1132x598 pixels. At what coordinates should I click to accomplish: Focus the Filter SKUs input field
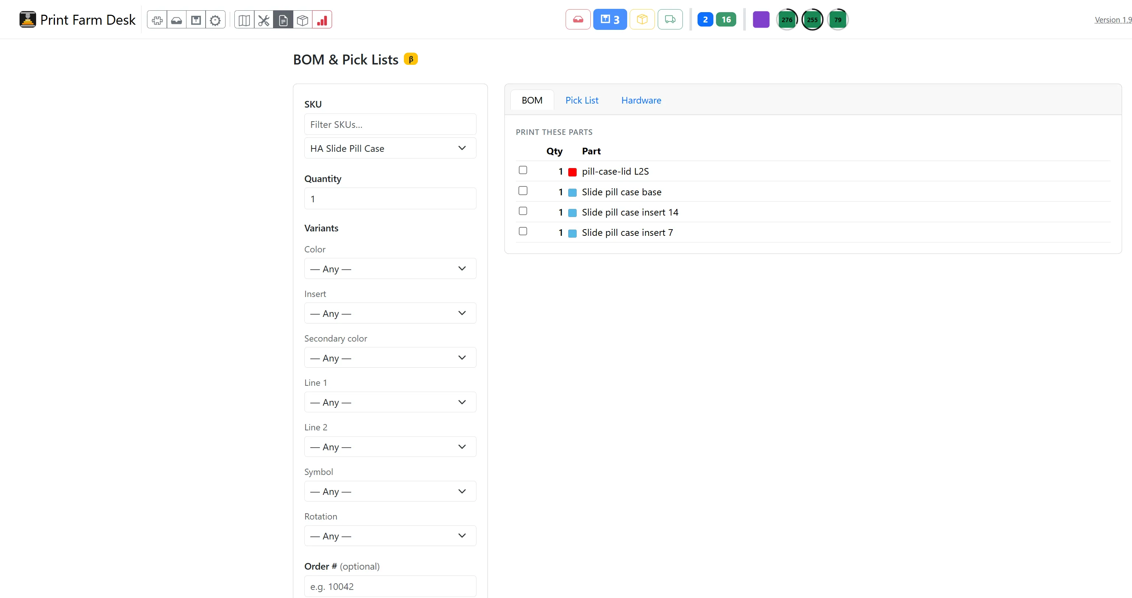click(x=390, y=124)
